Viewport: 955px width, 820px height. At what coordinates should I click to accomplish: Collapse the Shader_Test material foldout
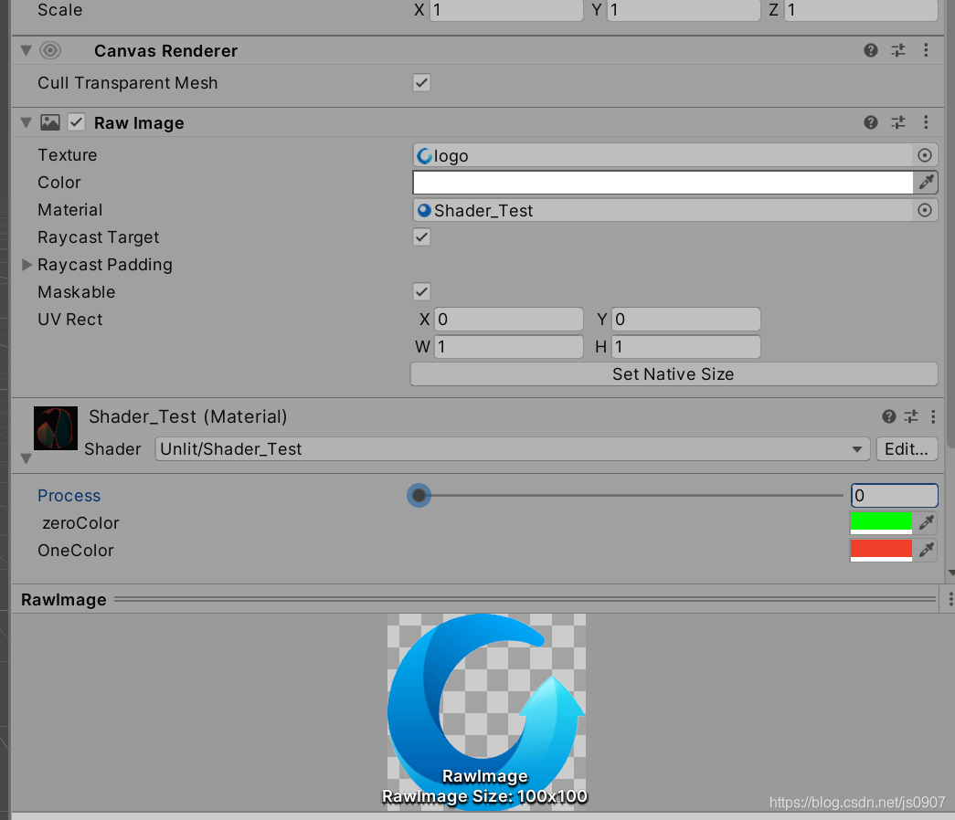pos(26,458)
